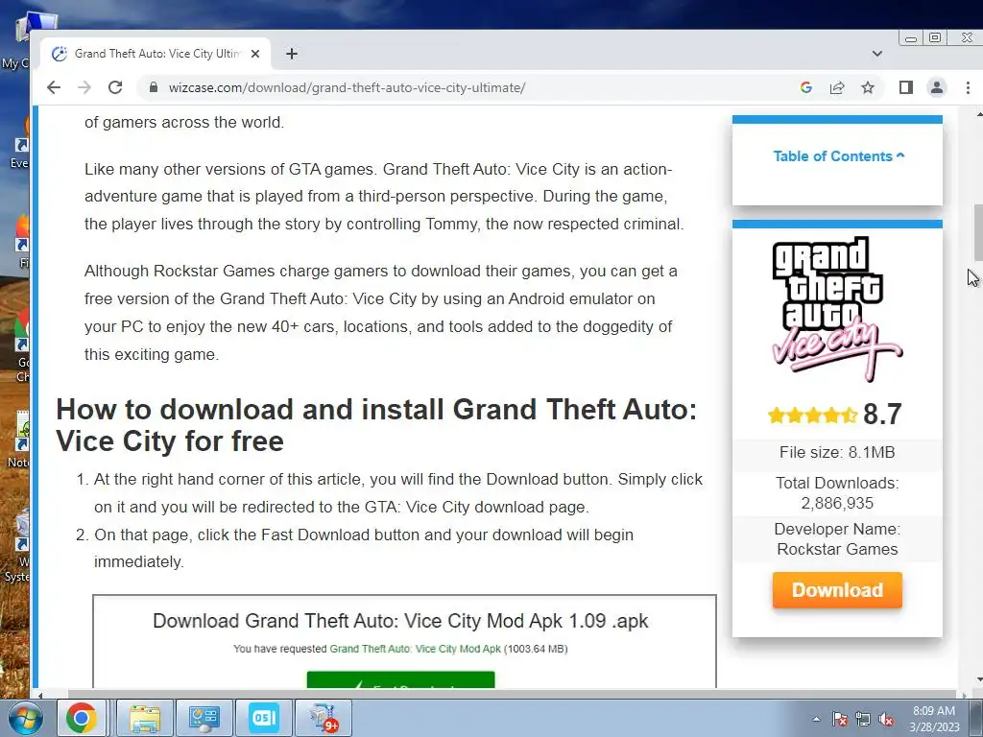Open the tab search dropdown chevron
The height and width of the screenshot is (737, 983).
877,54
